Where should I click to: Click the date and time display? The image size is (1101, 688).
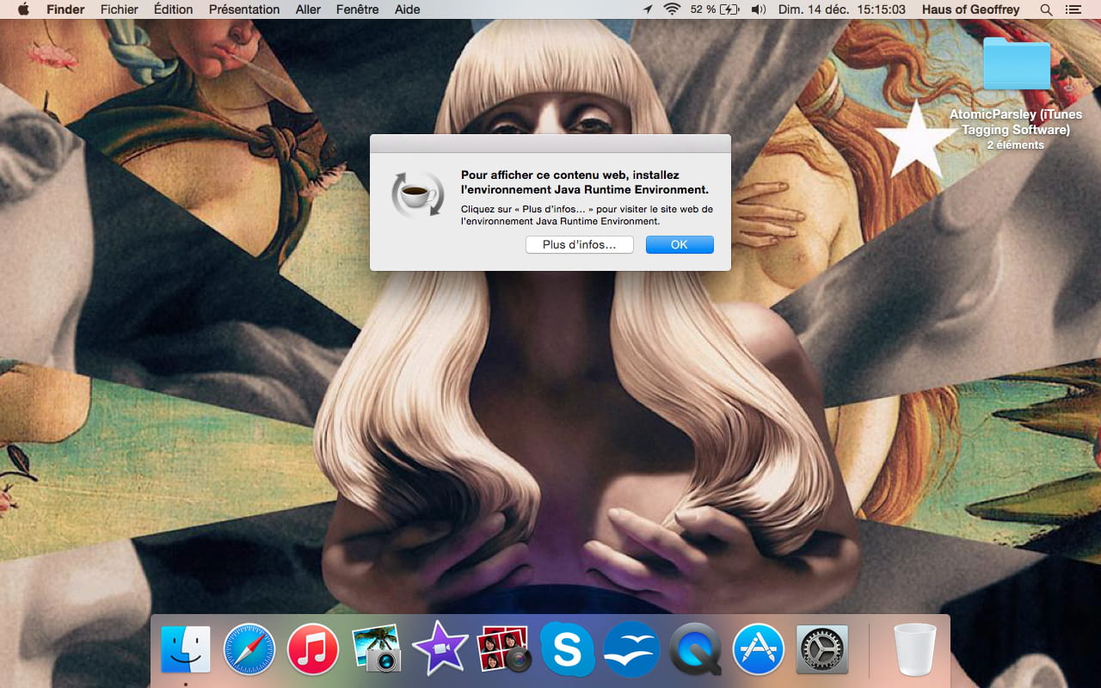point(843,9)
